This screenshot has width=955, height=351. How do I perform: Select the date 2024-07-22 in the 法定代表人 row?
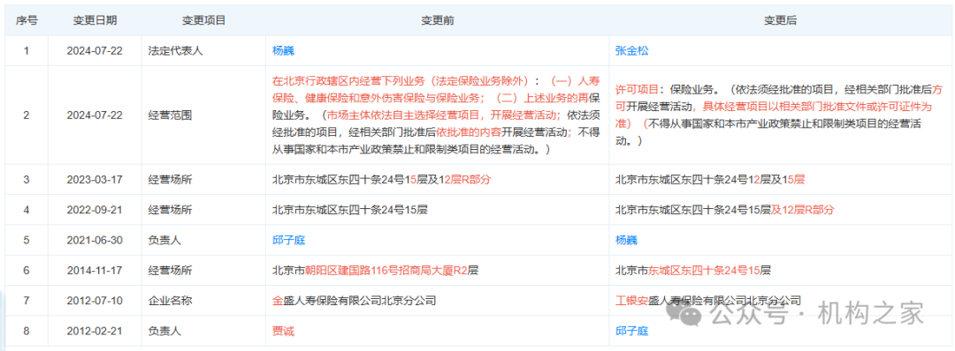[x=95, y=50]
